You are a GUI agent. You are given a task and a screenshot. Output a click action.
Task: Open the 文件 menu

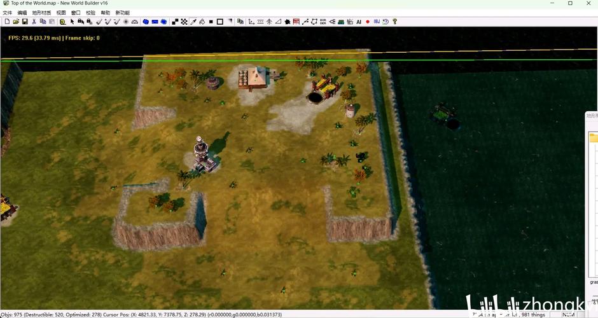tap(7, 13)
